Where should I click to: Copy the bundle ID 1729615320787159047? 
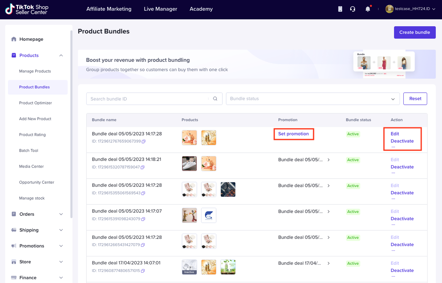[142, 167]
